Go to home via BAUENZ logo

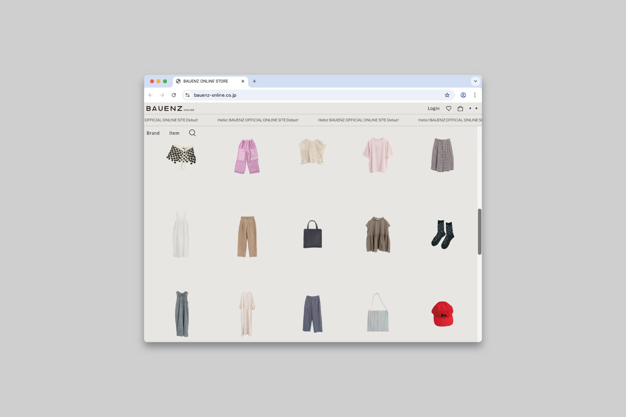170,108
